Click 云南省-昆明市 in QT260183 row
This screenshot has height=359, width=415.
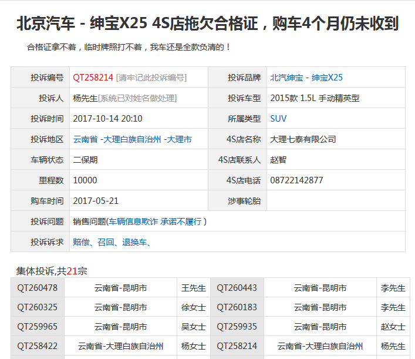point(320,307)
